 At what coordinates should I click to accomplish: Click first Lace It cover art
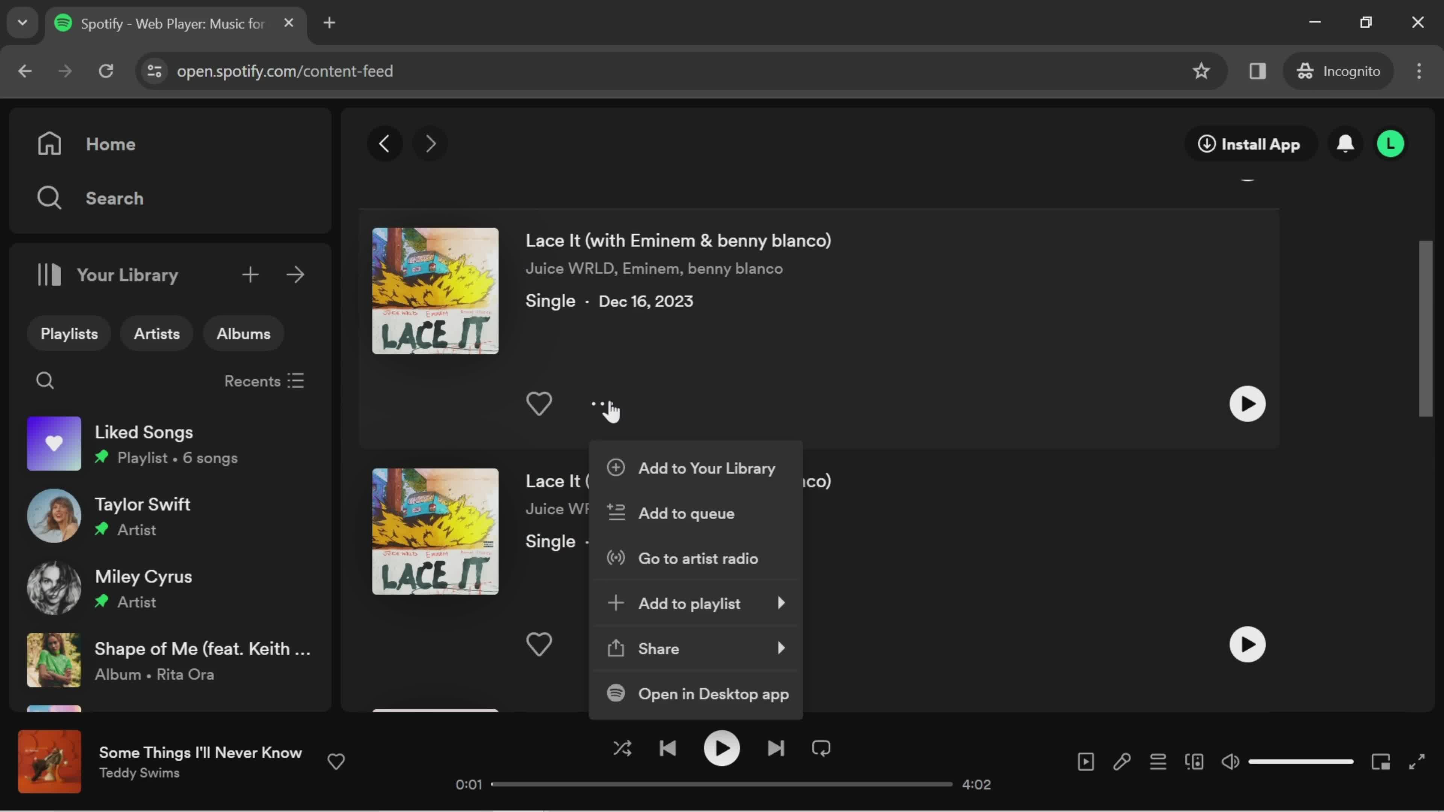pyautogui.click(x=435, y=290)
